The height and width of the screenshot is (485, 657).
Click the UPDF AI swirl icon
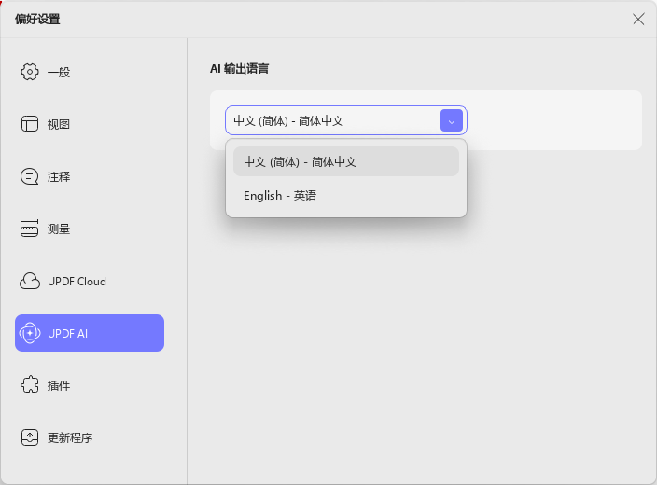tap(30, 333)
